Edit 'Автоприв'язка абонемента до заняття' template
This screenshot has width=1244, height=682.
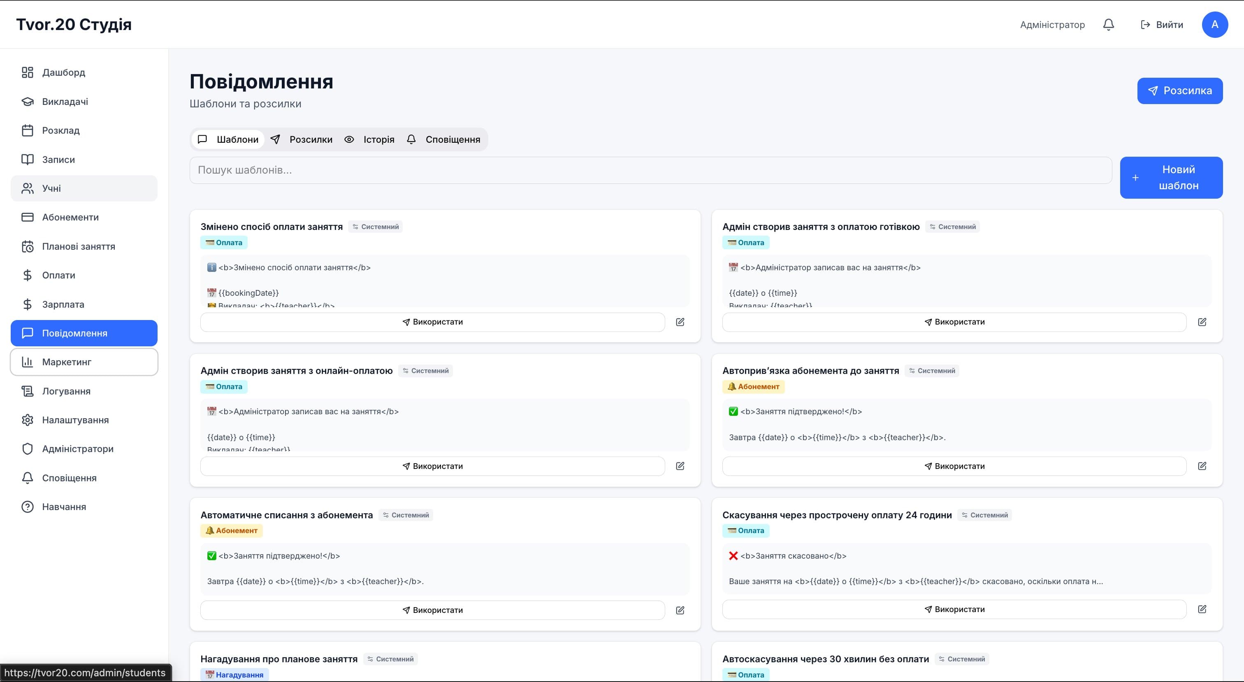[1202, 466]
